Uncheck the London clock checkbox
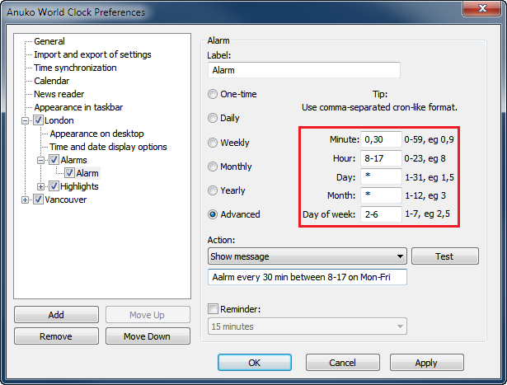 tap(38, 120)
